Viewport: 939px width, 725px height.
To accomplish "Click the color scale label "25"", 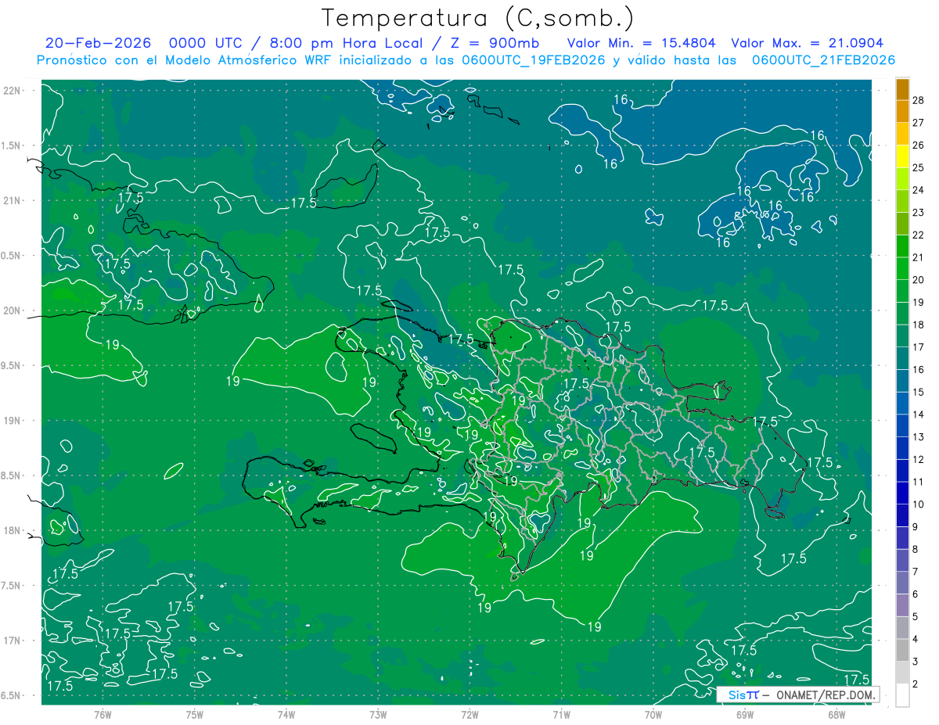I will click(919, 167).
